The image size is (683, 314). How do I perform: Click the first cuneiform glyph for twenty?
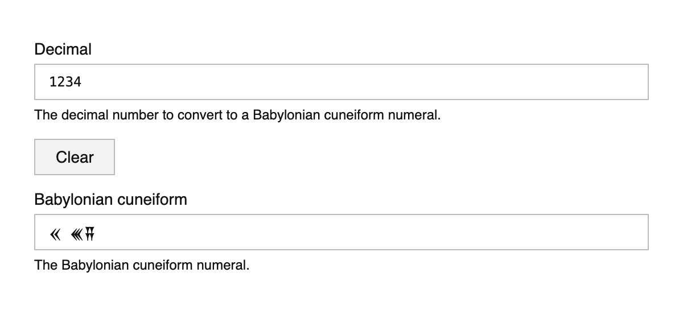tap(55, 233)
